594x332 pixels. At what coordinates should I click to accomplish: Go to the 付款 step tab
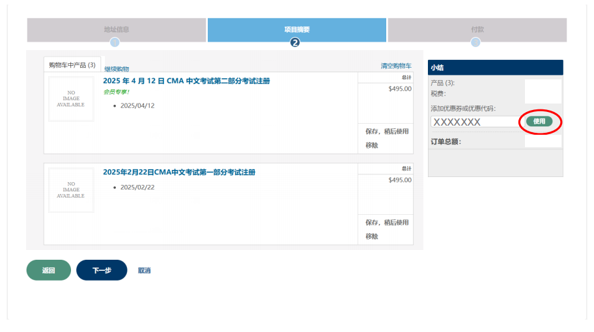pos(477,29)
